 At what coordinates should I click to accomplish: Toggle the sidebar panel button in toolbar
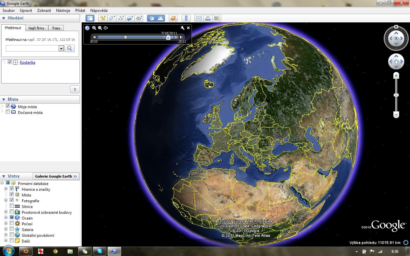[x=90, y=18]
